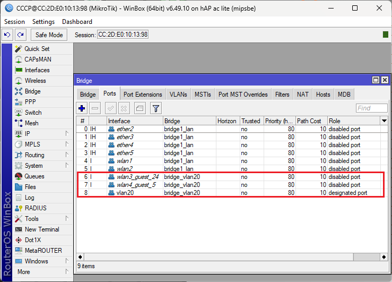Open Switch in the sidebar
392x282 pixels.
coord(43,113)
